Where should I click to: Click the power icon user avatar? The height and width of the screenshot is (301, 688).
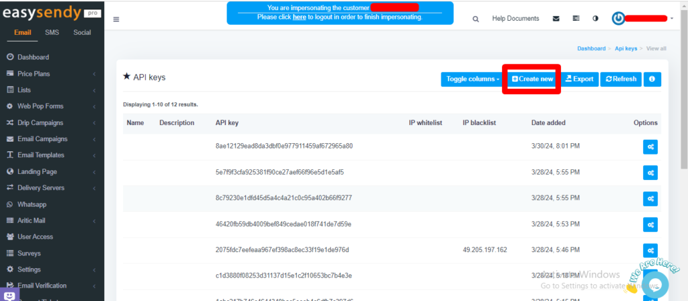[618, 19]
